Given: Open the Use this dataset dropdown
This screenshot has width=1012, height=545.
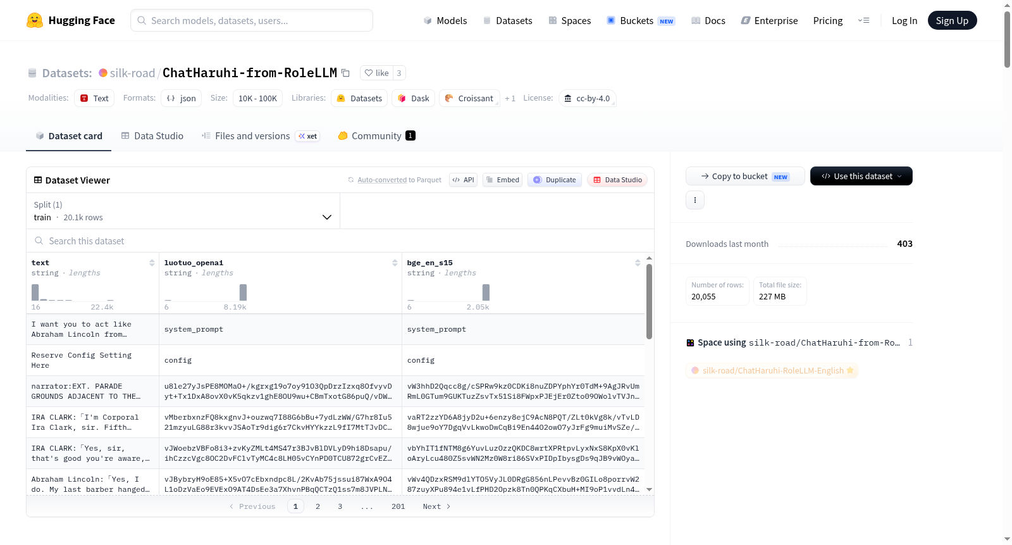Looking at the screenshot, I should click(861, 176).
